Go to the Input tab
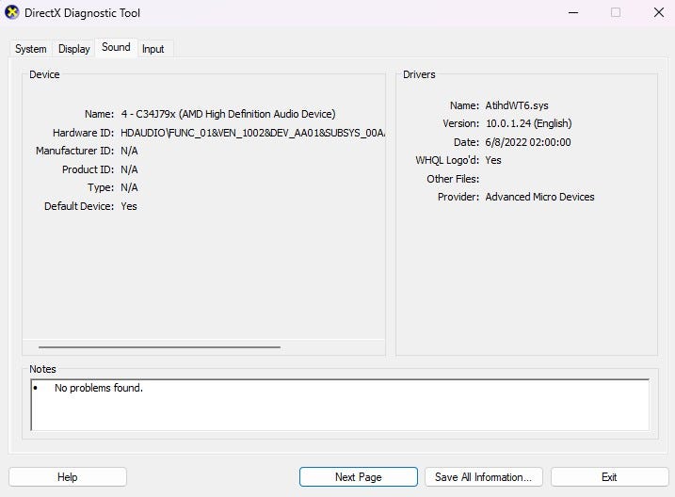 pyautogui.click(x=153, y=49)
